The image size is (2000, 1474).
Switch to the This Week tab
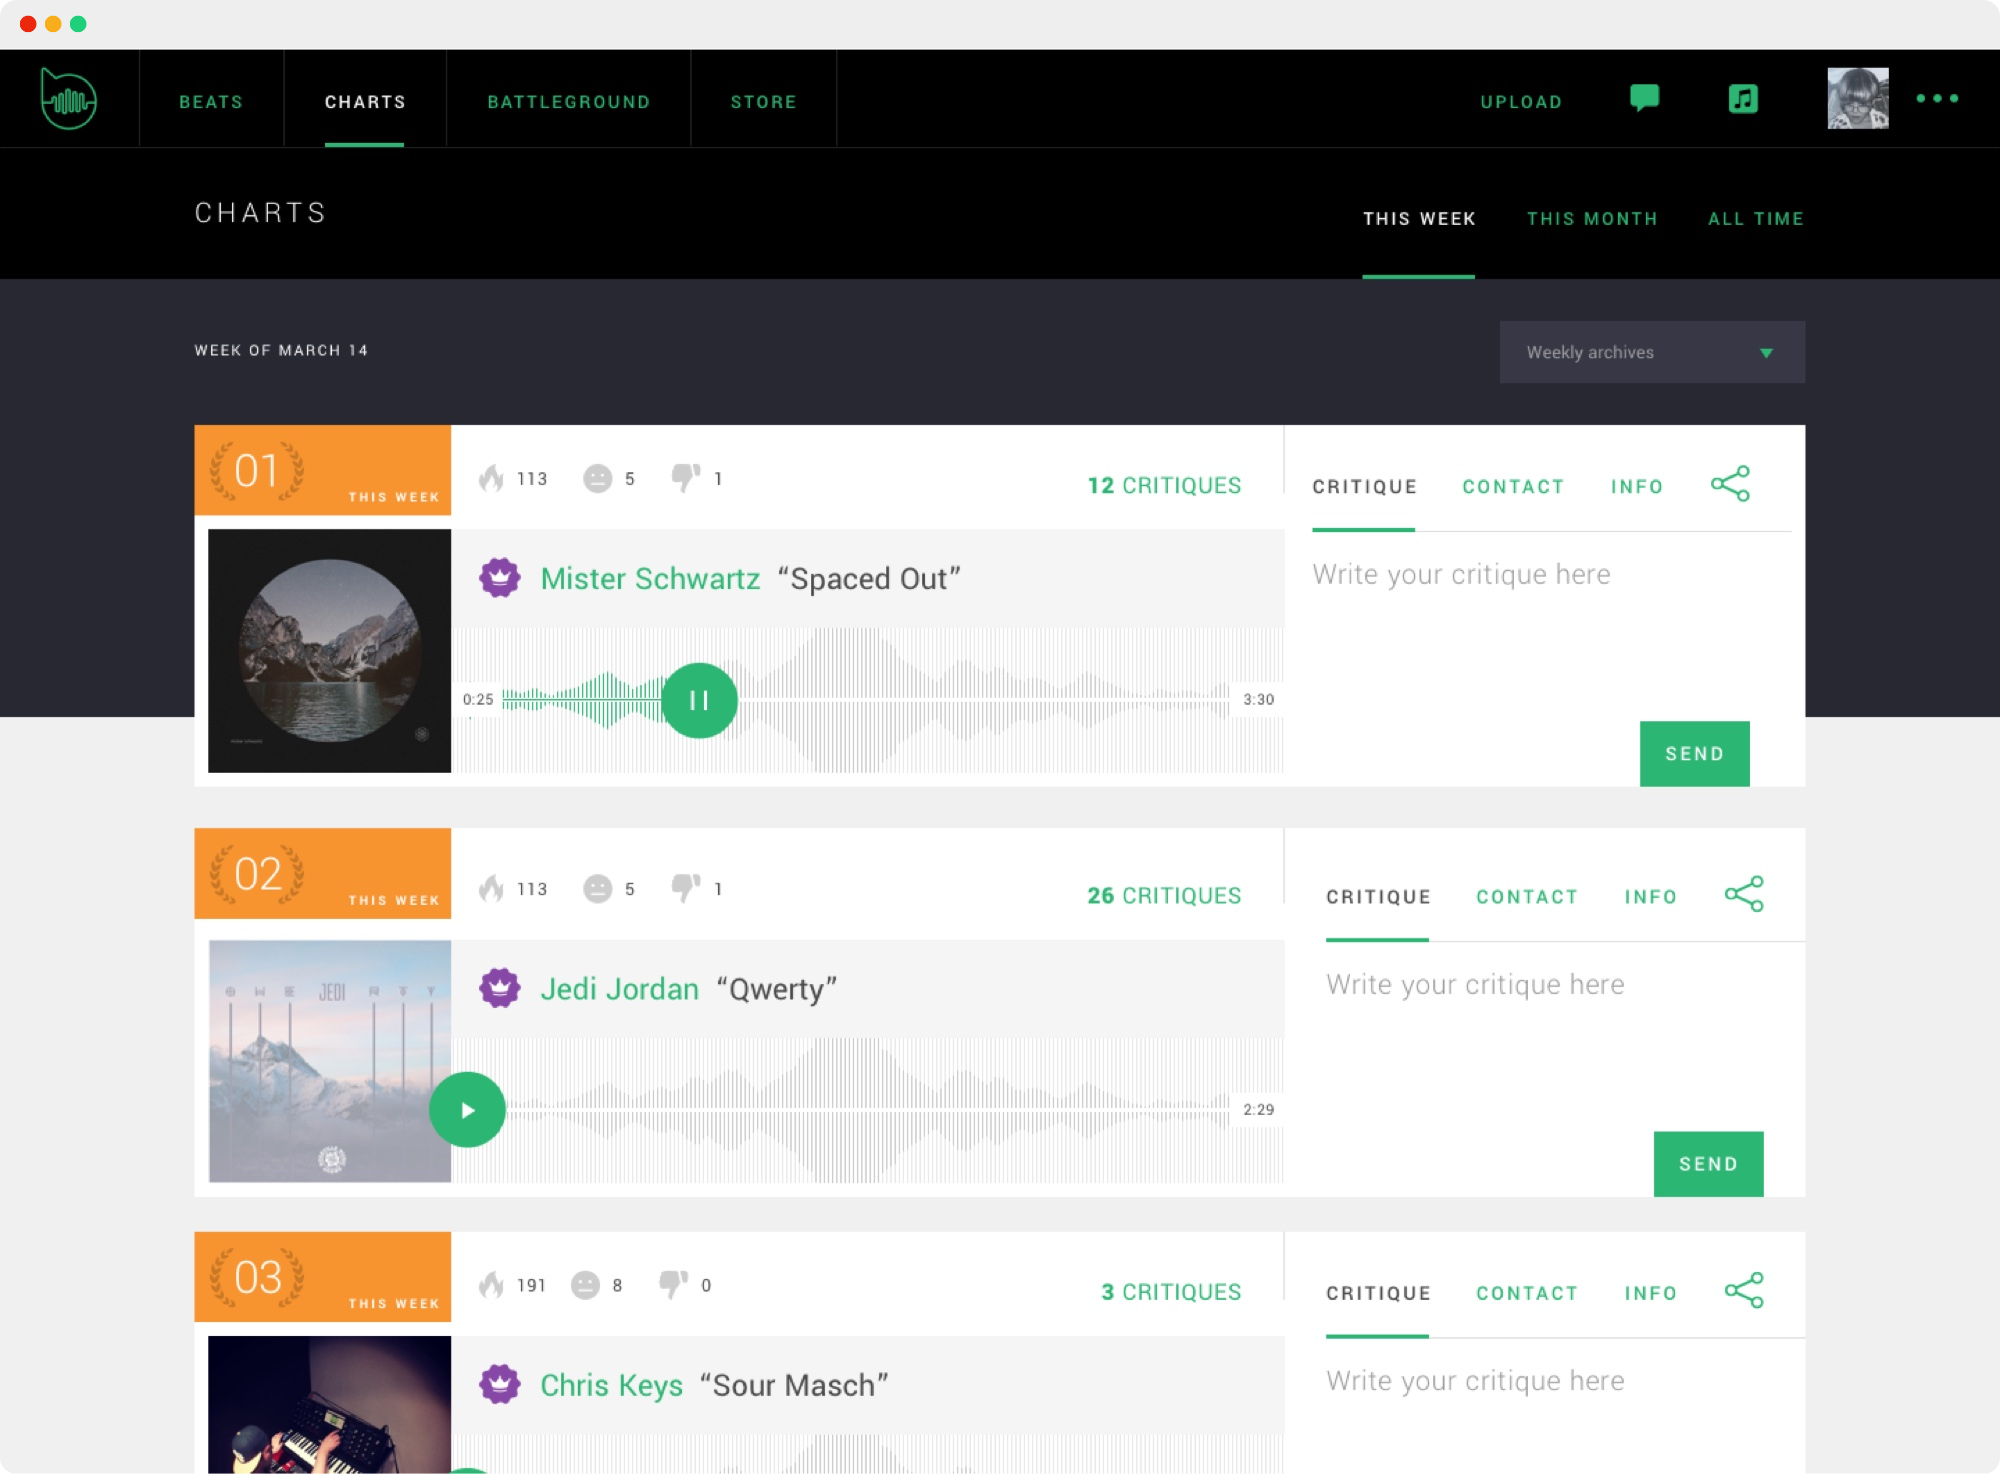1418,219
